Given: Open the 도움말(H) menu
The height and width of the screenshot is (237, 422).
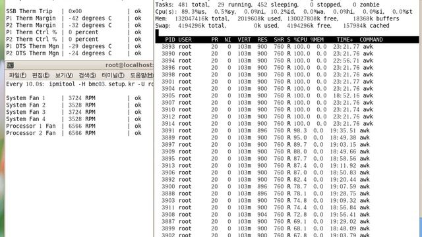Looking at the screenshot, I should pyautogui.click(x=142, y=75).
